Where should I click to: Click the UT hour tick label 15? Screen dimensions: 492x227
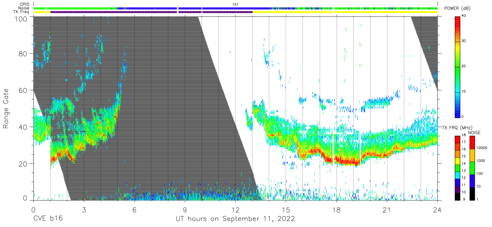[286, 210]
